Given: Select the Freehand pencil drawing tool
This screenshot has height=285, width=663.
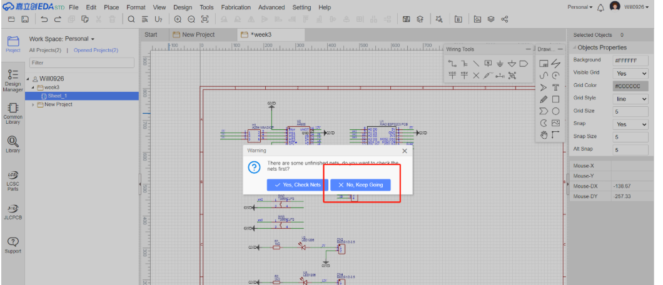Looking at the screenshot, I should click(x=544, y=99).
